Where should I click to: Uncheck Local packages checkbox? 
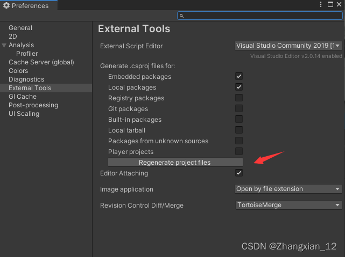239,87
